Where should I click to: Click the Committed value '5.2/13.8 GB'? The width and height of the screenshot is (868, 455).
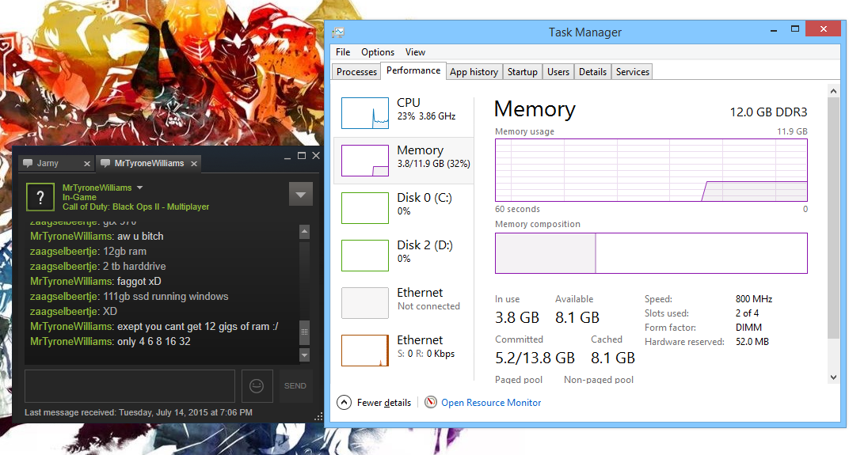(x=535, y=358)
